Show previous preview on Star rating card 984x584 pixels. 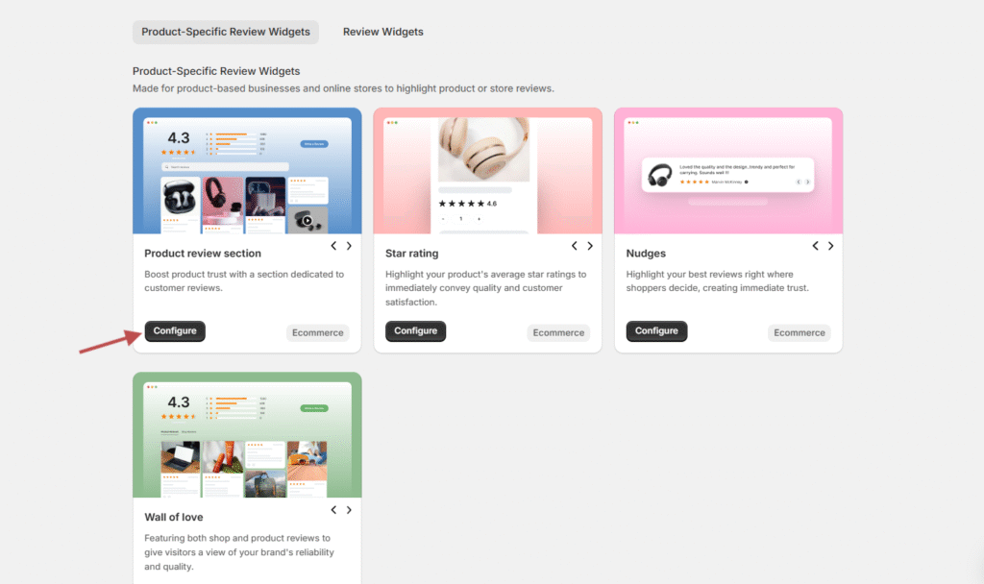pos(575,246)
